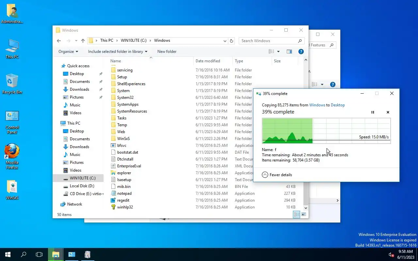
Task: Click the Back arrow in the Windows Explorer window
Action: pos(59,41)
